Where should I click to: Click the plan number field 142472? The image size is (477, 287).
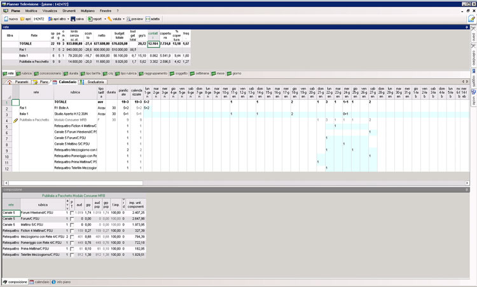[x=39, y=19]
